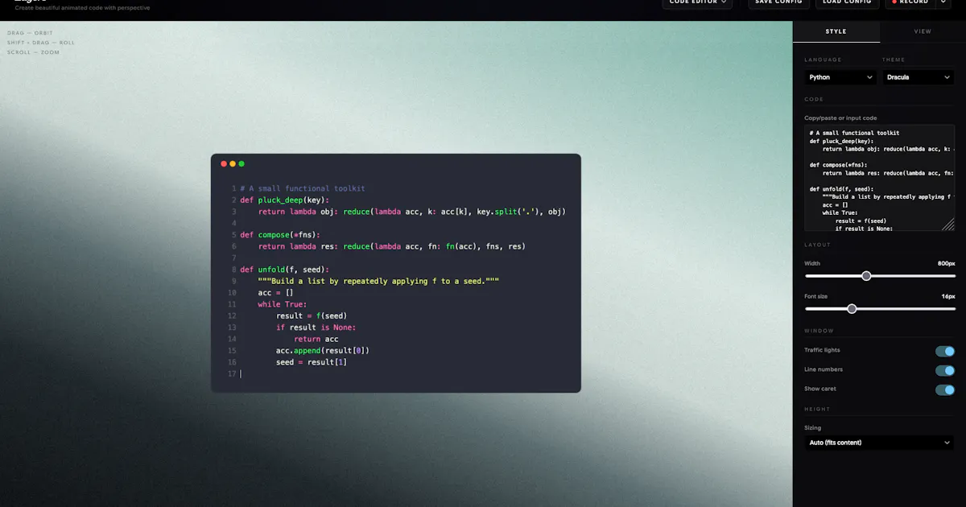Open the Code Editor dropdown
The height and width of the screenshot is (507, 966).
click(698, 2)
